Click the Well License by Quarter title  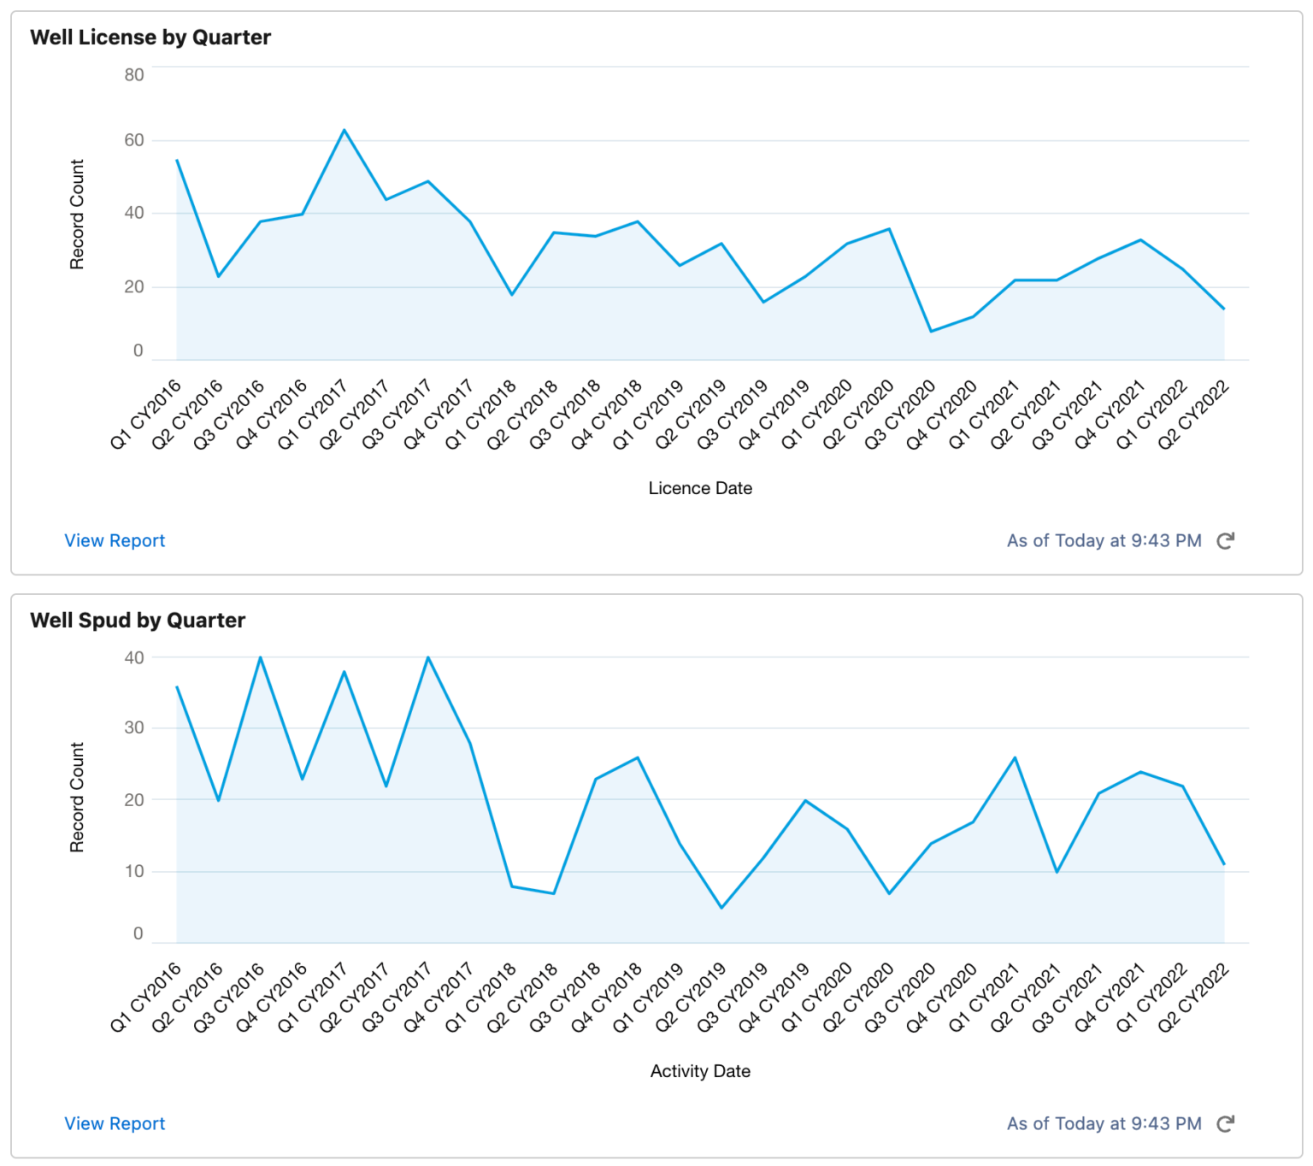click(x=150, y=38)
